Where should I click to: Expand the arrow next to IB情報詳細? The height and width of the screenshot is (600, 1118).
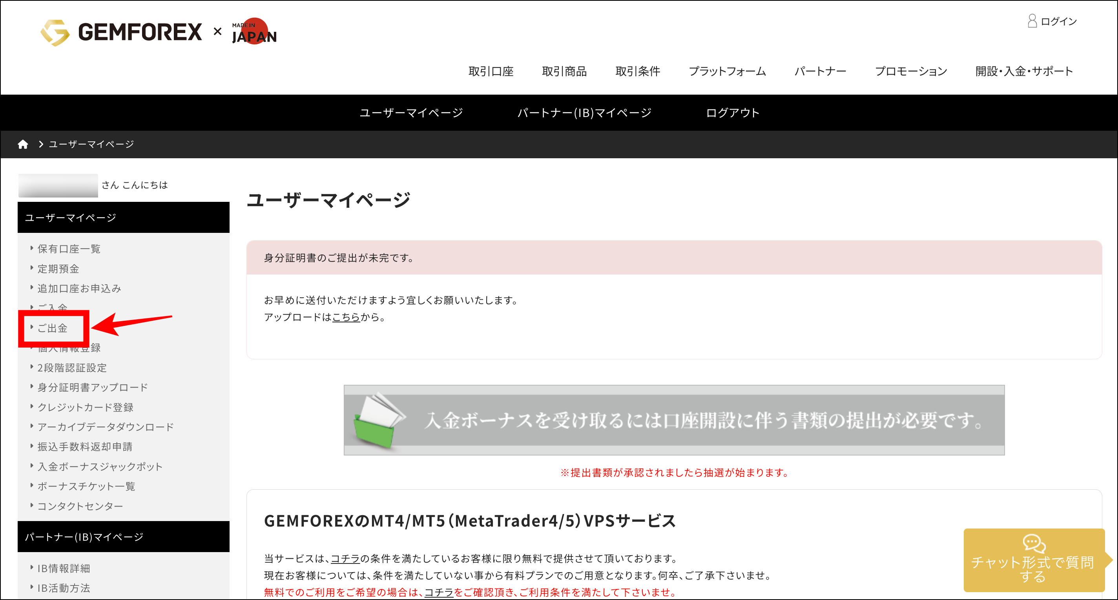(x=31, y=568)
